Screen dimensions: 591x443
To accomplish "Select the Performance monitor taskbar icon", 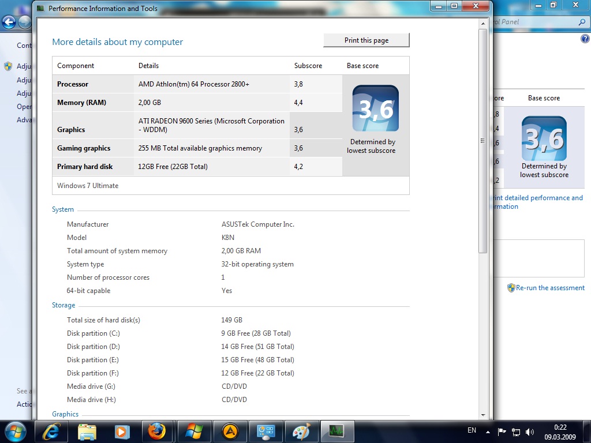I will tap(336, 431).
